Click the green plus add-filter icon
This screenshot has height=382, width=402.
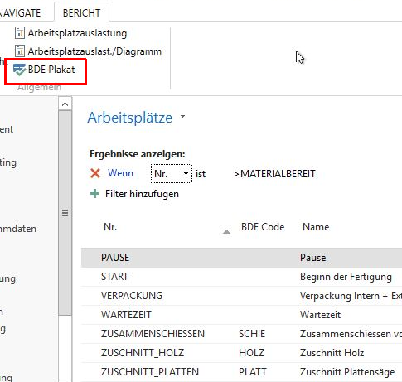[94, 194]
